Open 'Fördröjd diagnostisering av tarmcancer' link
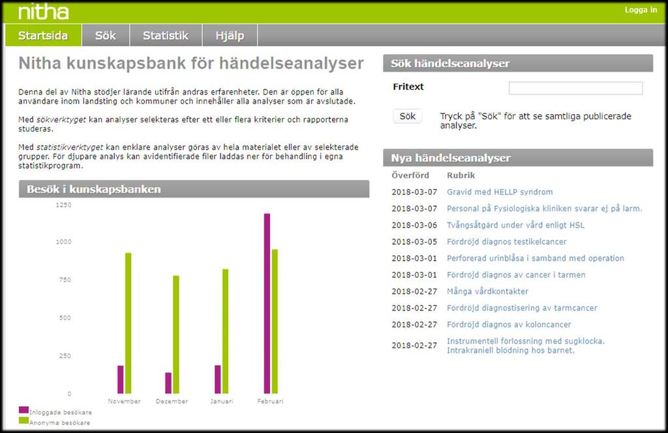The width and height of the screenshot is (668, 433). point(522,308)
